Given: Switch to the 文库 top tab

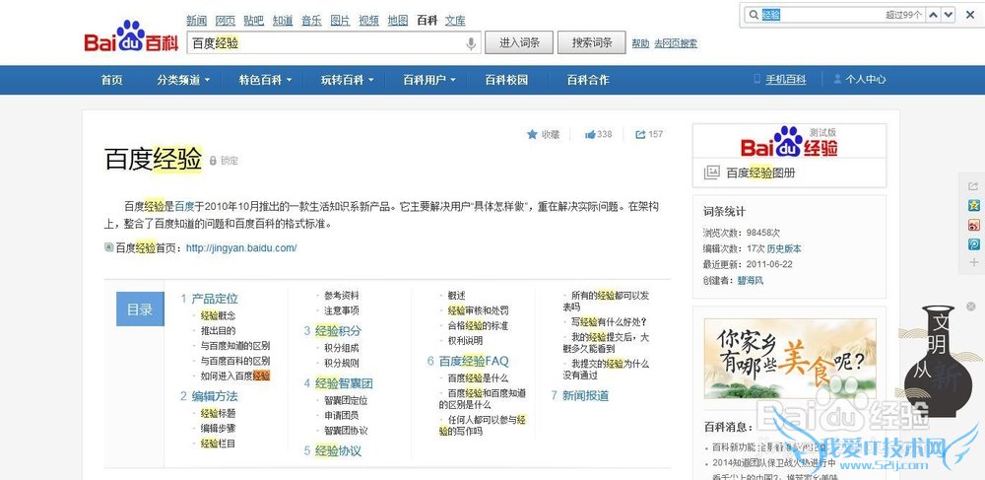Looking at the screenshot, I should (455, 21).
